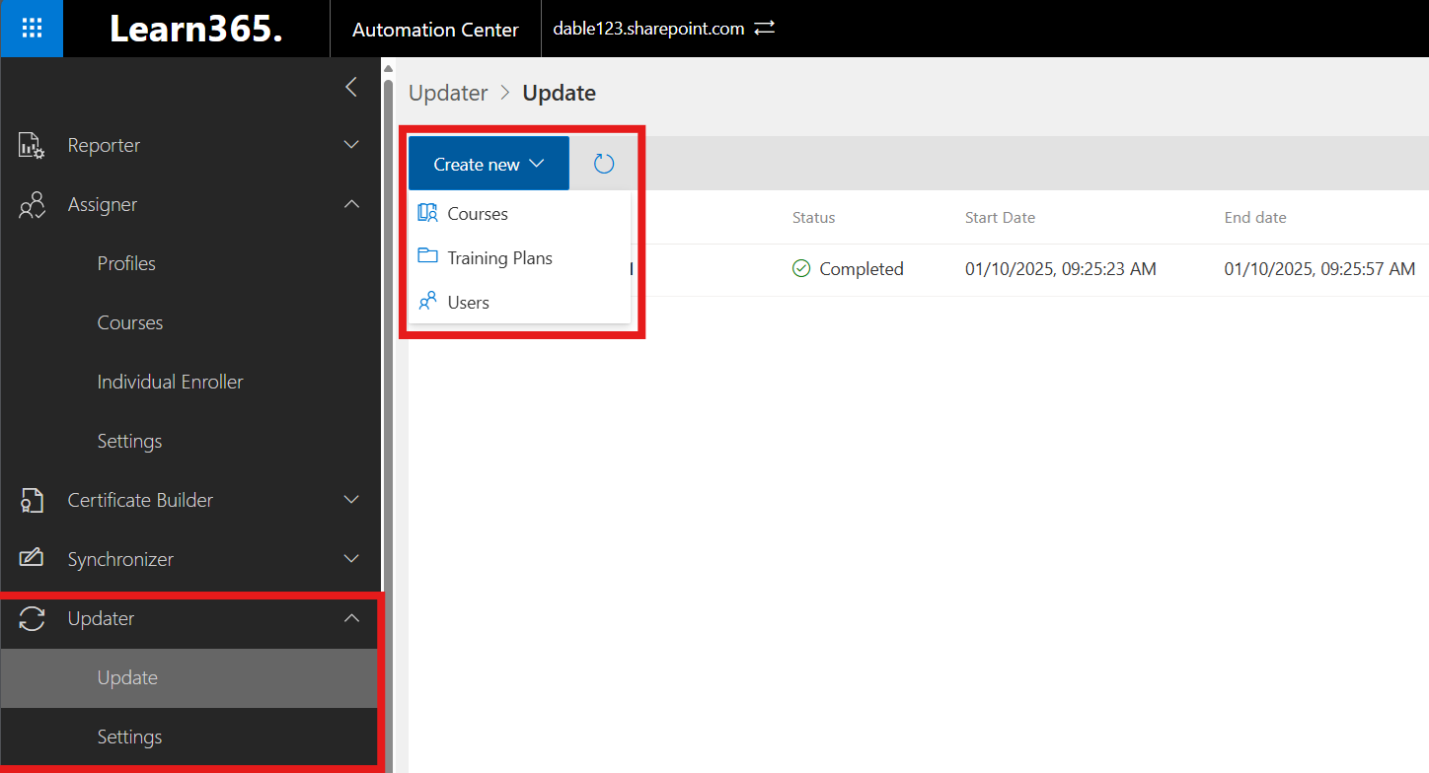
Task: Click the sidebar vertical scrollbar
Action: point(388,394)
